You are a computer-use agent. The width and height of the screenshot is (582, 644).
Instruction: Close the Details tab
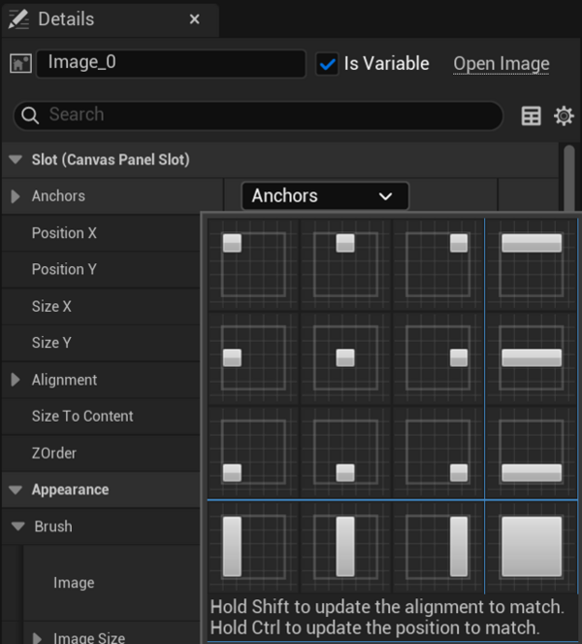[x=195, y=18]
